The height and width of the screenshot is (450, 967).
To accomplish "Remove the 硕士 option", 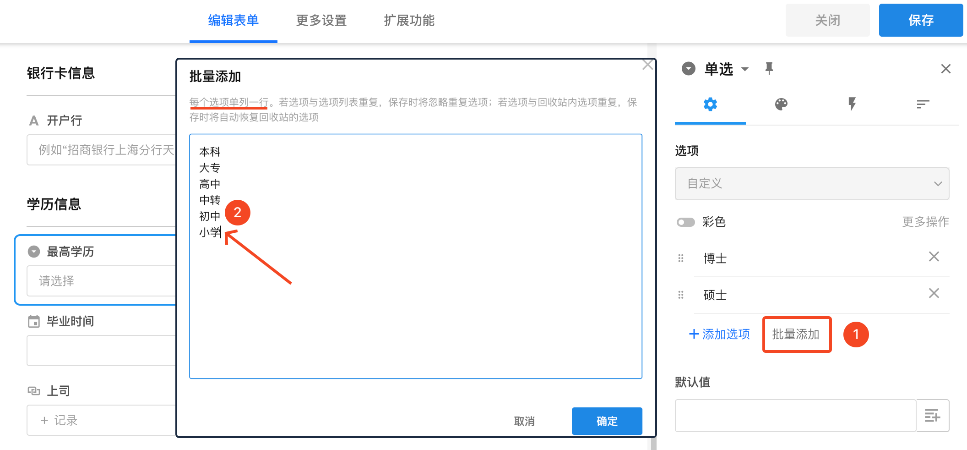I will click(934, 293).
